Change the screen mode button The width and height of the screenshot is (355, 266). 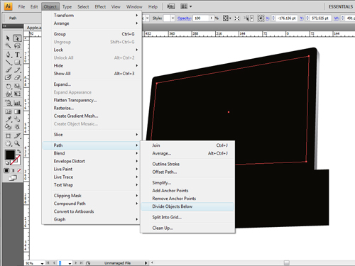pyautogui.click(x=13, y=178)
